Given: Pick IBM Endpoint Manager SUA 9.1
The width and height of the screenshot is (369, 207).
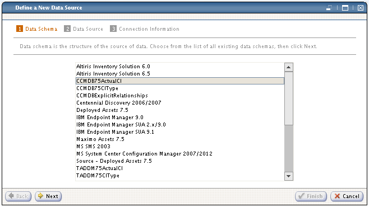Looking at the screenshot, I should tap(180, 132).
